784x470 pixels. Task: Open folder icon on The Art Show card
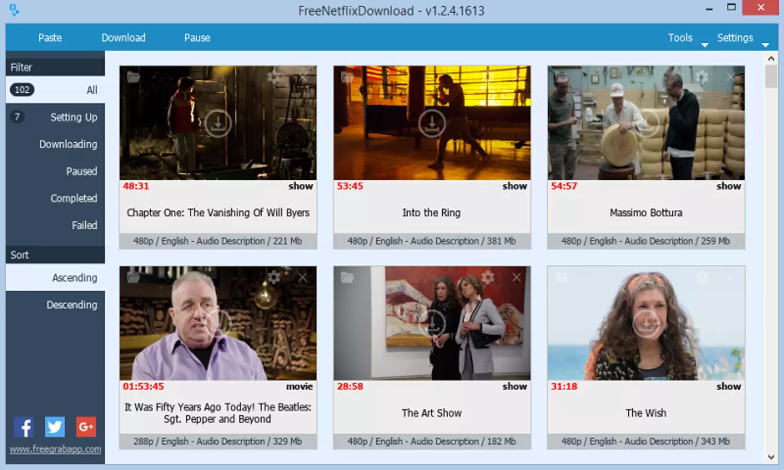[348, 277]
